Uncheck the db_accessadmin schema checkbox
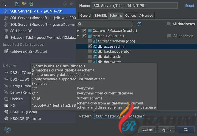 (90, 46)
